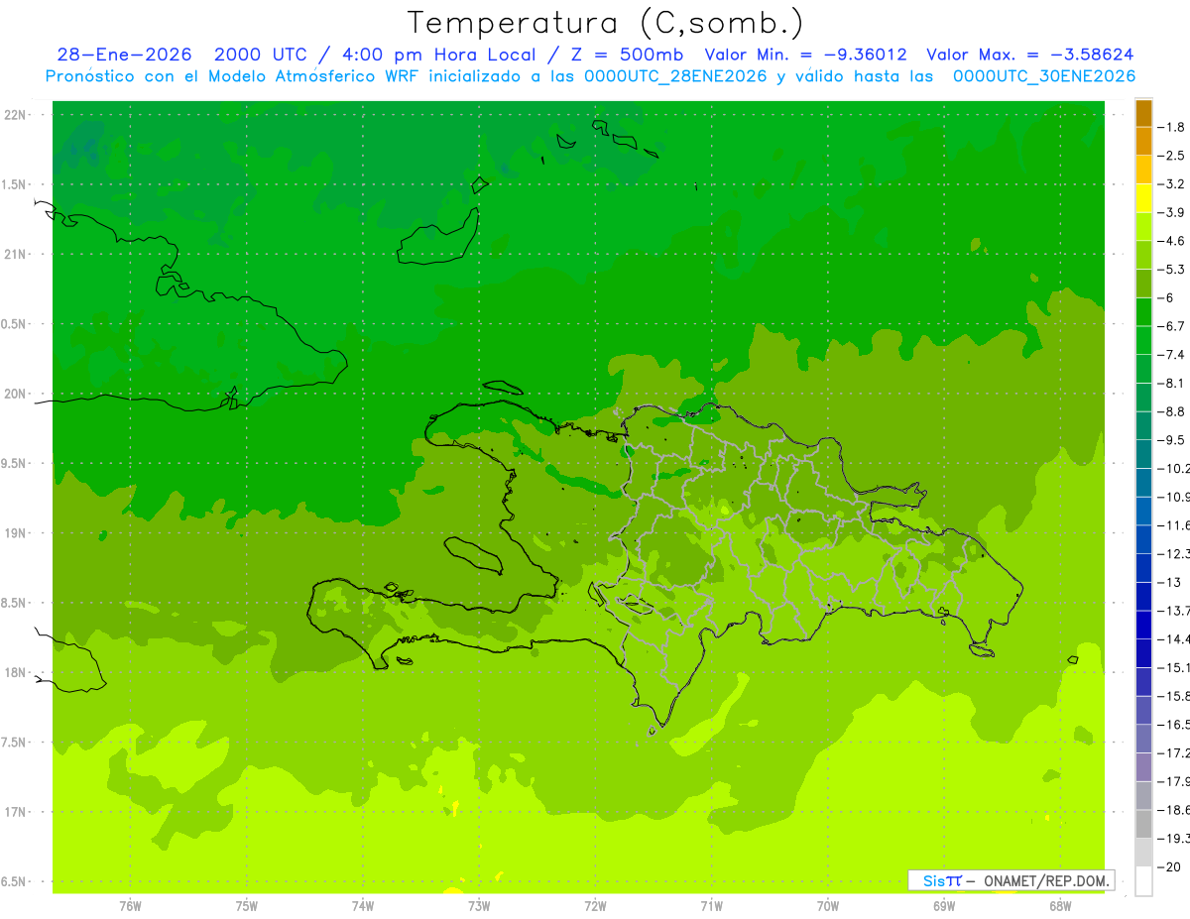This screenshot has width=1190, height=919.
Task: Click the '-8.1' legend value
Action: click(1172, 383)
